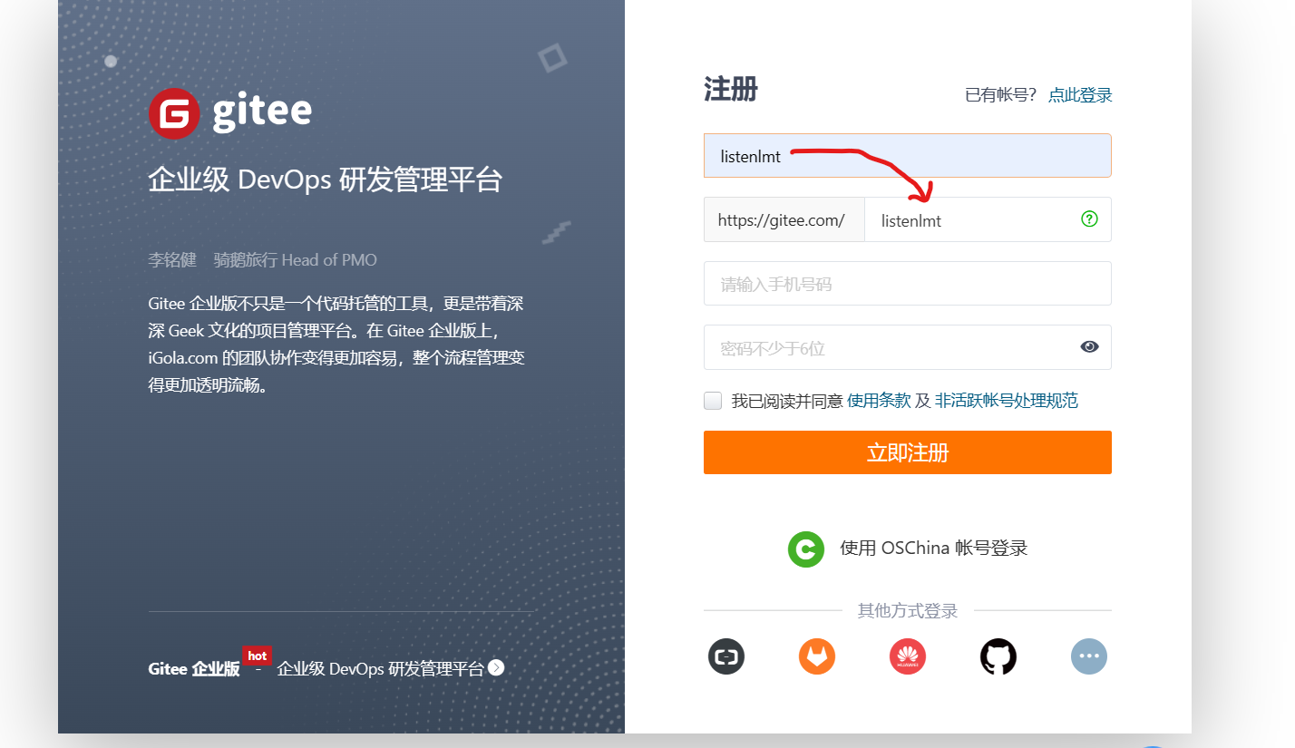The width and height of the screenshot is (1295, 748).
Task: Click 使用 OSChina 帐号登录 text
Action: click(934, 548)
